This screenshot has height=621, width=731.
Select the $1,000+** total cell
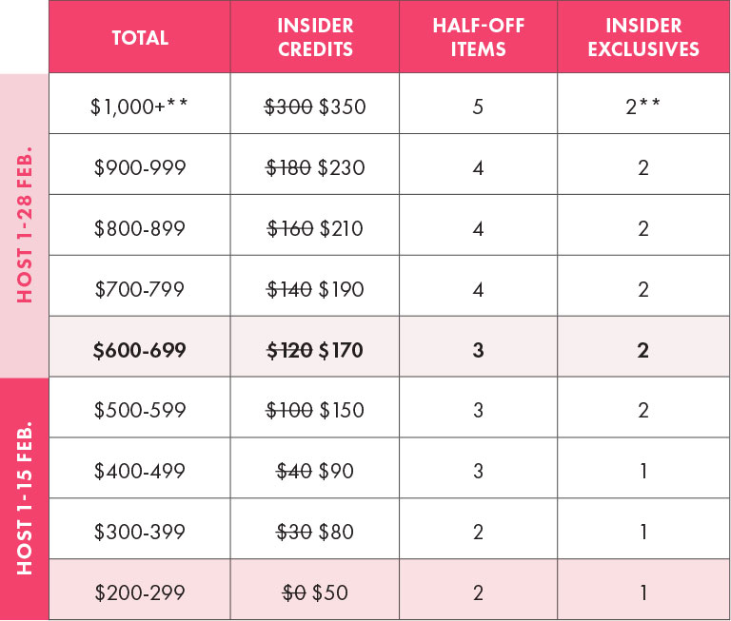pyautogui.click(x=140, y=104)
